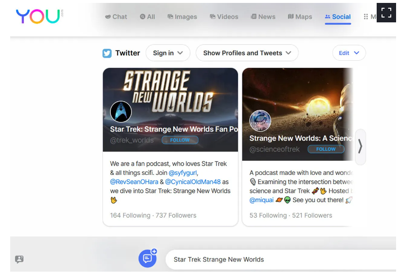Open the Maps tab
This screenshot has width=399, height=277.
300,17
